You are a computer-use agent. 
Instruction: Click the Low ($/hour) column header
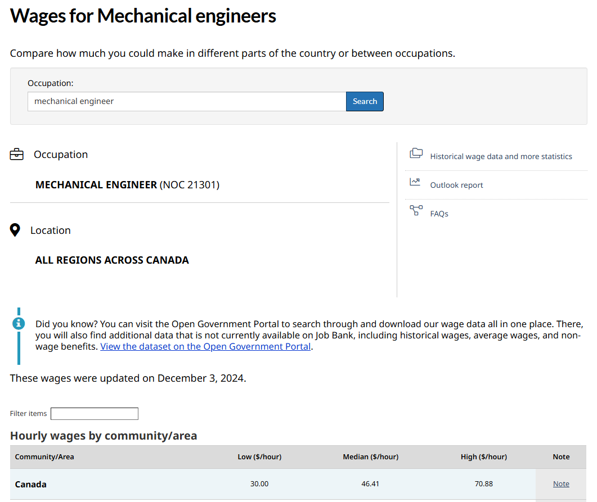pos(259,457)
